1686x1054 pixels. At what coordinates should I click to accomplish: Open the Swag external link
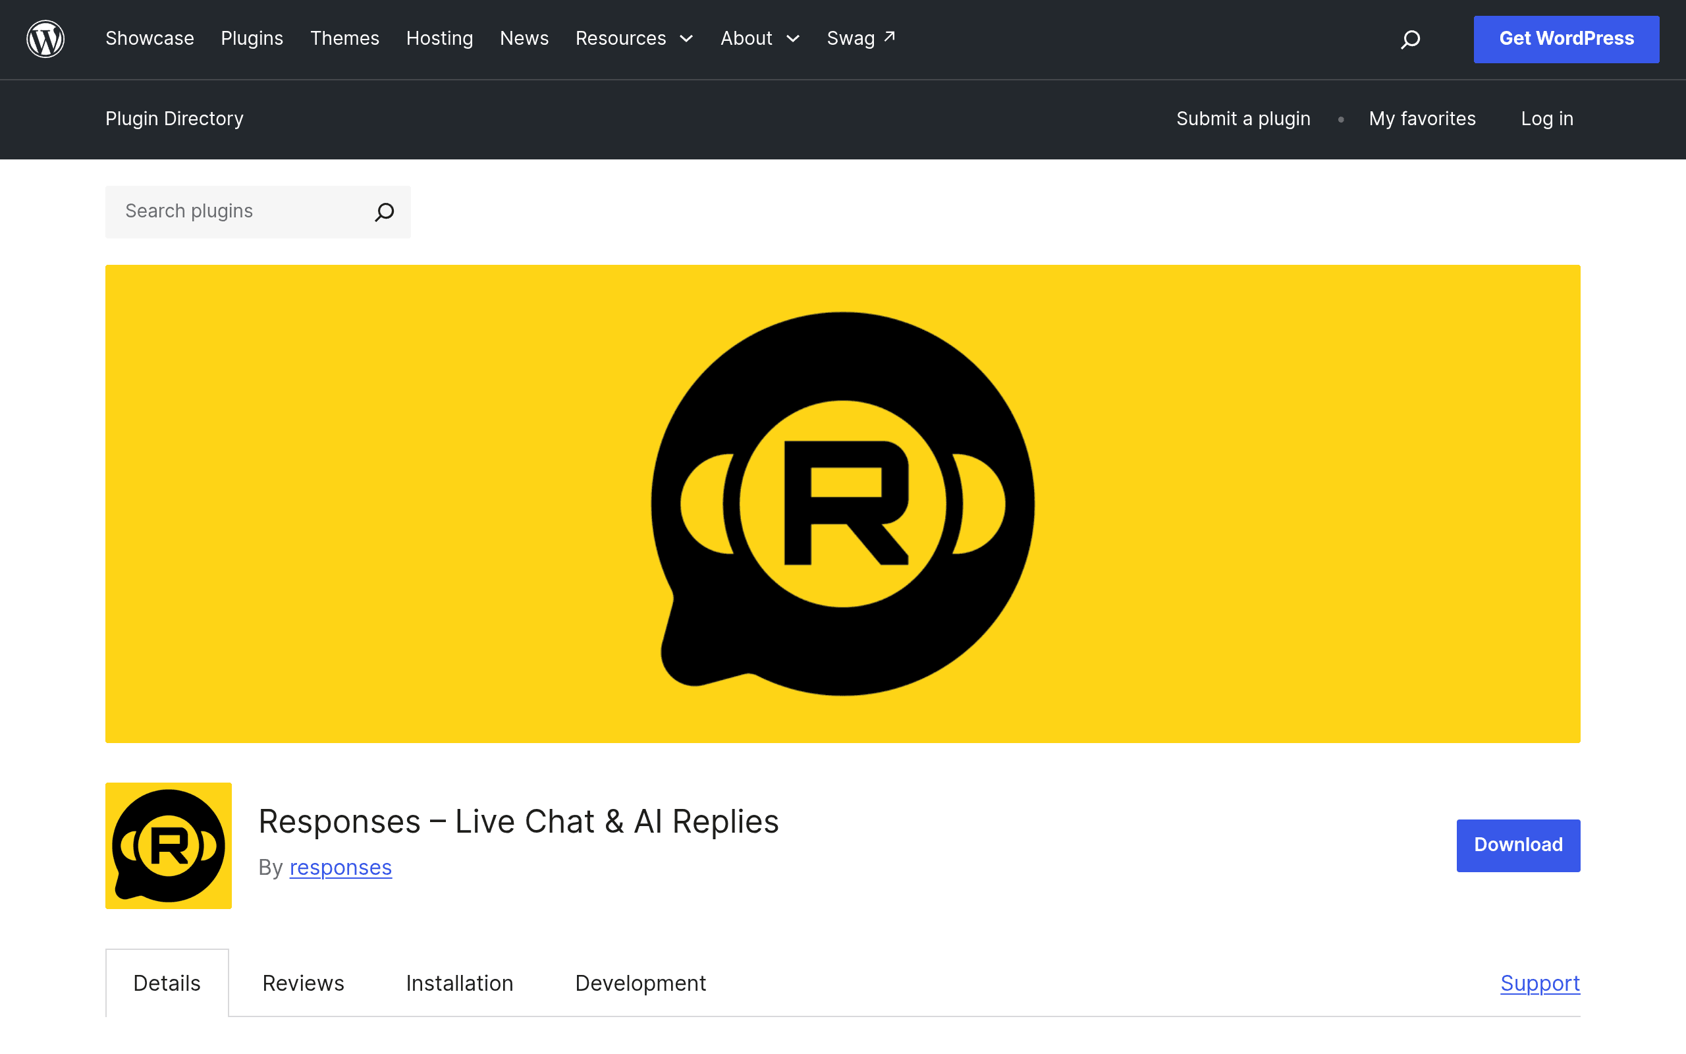point(861,38)
